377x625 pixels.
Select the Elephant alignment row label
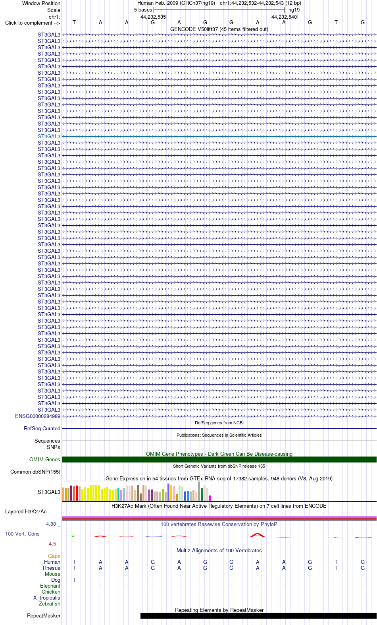click(x=50, y=586)
